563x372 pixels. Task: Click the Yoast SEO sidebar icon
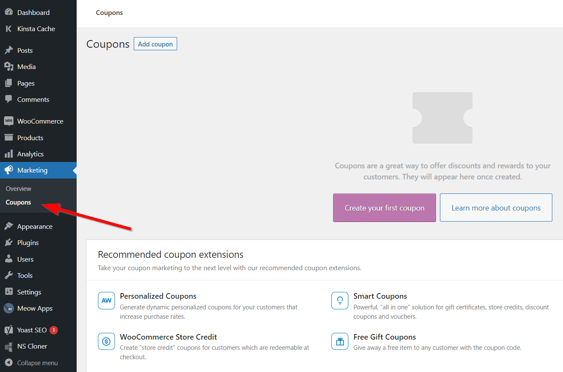(9, 329)
